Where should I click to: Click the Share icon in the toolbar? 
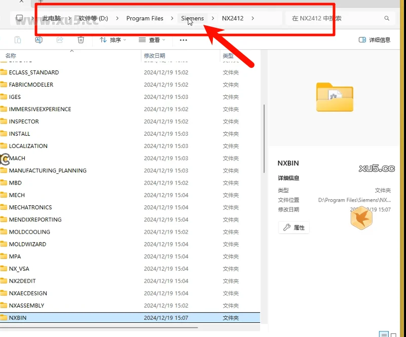coord(59,40)
